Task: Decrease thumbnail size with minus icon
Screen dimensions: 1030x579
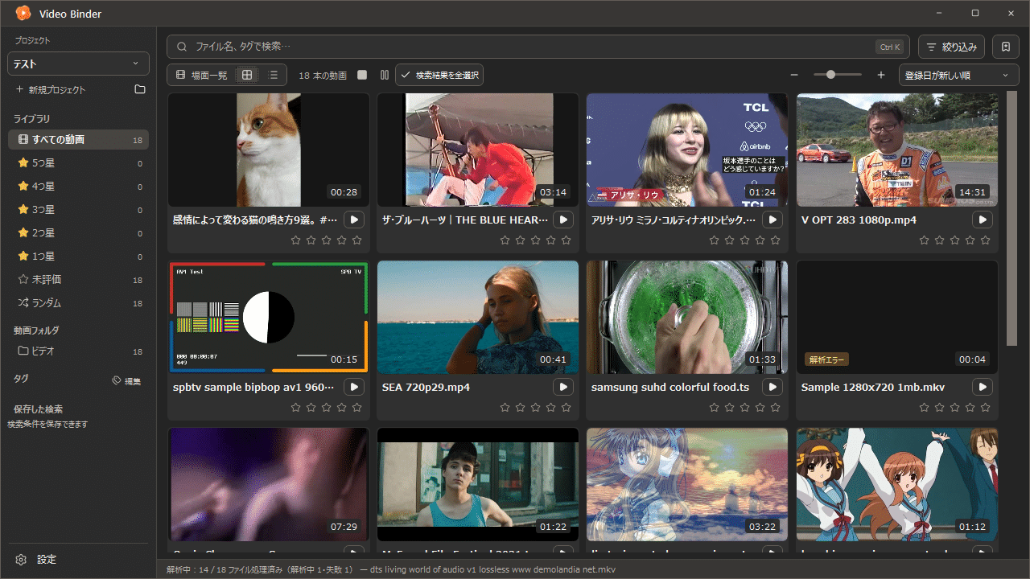Action: point(794,75)
